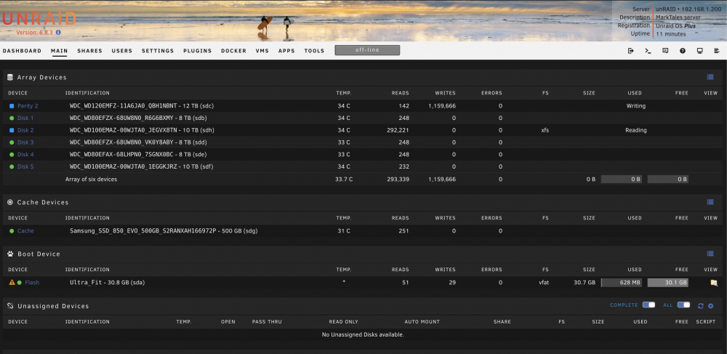The width and height of the screenshot is (727, 354).
Task: Toggle the ALL switch
Action: tap(683, 305)
